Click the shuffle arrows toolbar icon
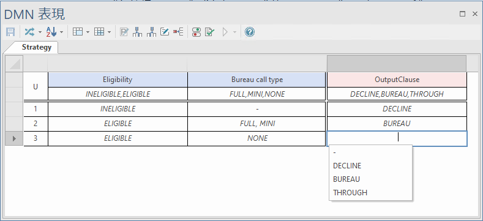Viewport: 483px width, 221px height. tap(29, 32)
